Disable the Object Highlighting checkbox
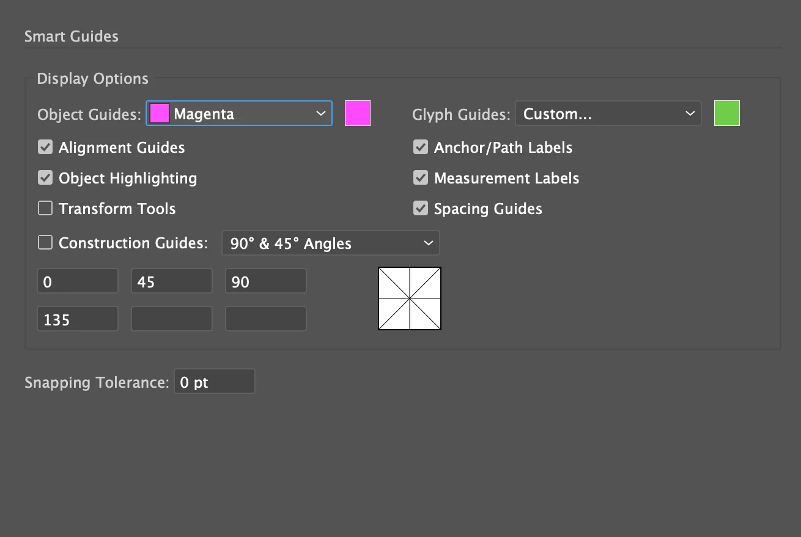Image resolution: width=801 pixels, height=537 pixels. pyautogui.click(x=45, y=178)
